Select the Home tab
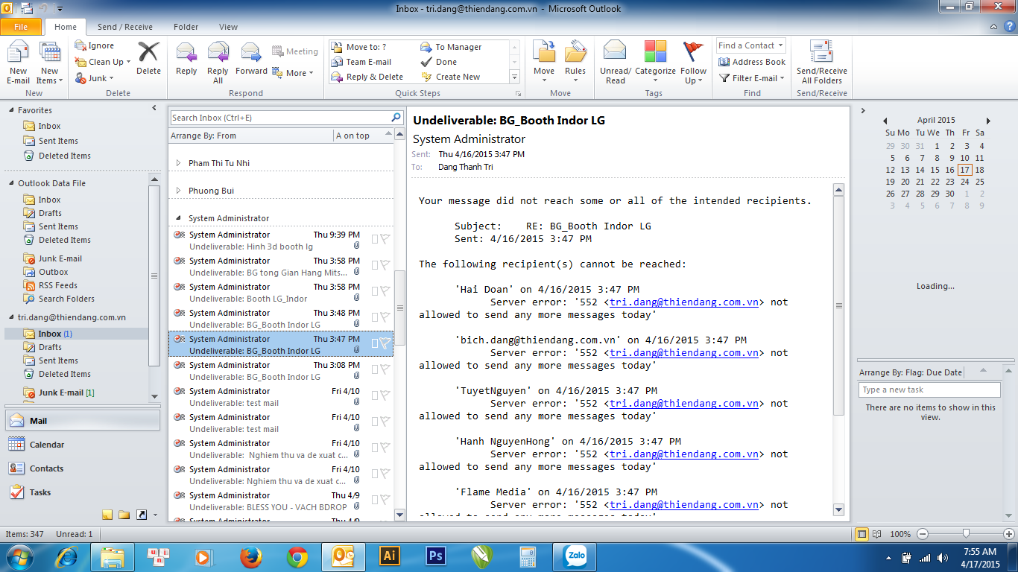The height and width of the screenshot is (572, 1018). pyautogui.click(x=66, y=27)
